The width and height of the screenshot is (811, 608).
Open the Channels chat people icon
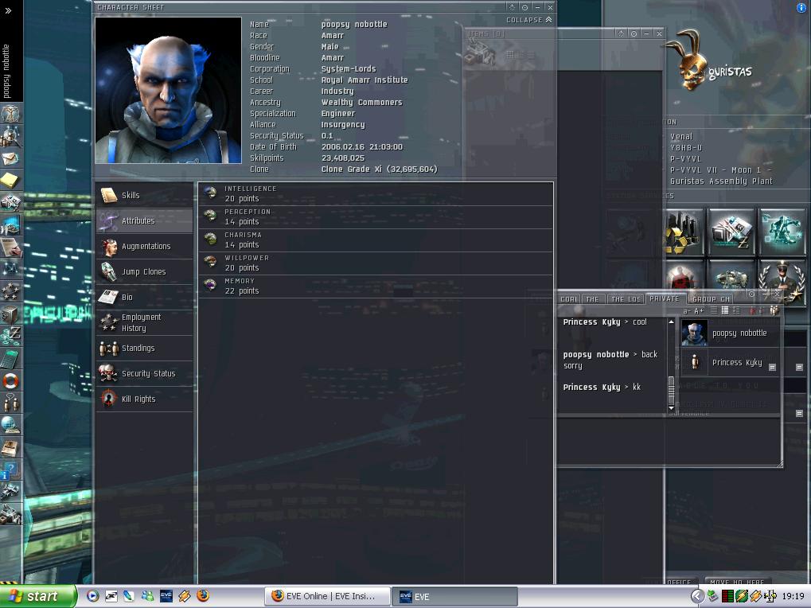pyautogui.click(x=10, y=402)
